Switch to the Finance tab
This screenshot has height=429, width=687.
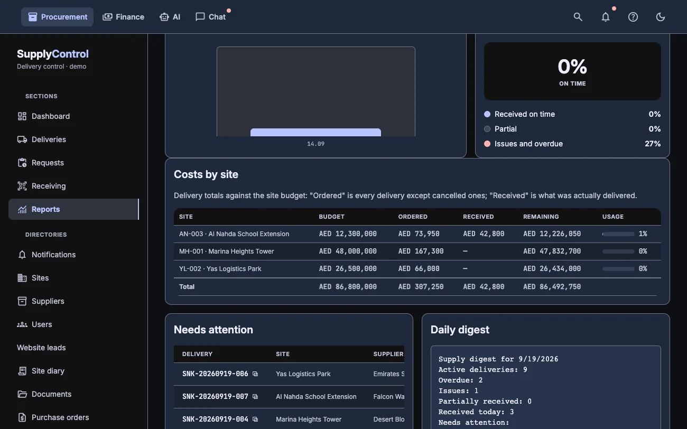pyautogui.click(x=123, y=17)
